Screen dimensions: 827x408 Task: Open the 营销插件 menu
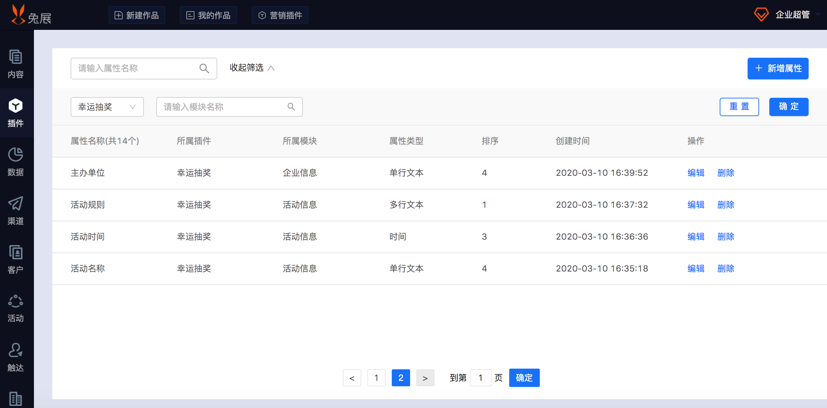pyautogui.click(x=280, y=15)
